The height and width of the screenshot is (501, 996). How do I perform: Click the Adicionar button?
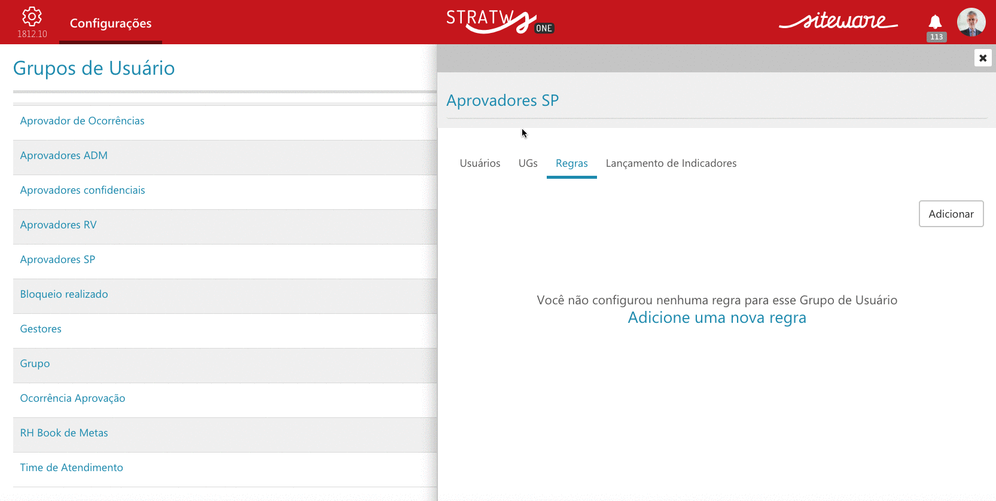click(951, 214)
